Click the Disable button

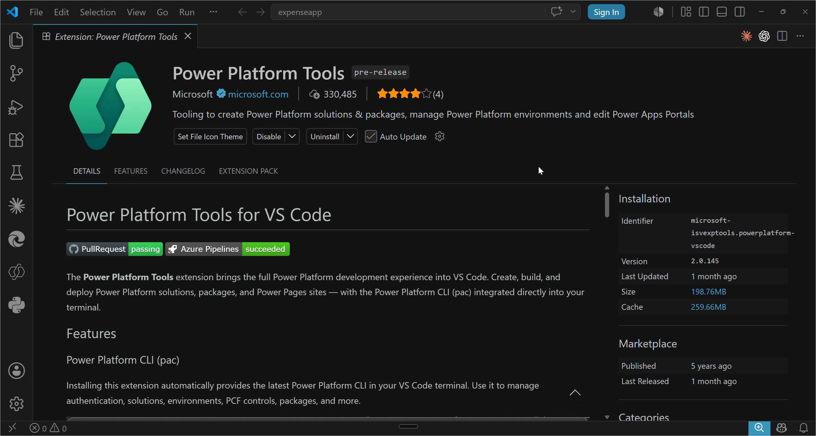pos(269,136)
